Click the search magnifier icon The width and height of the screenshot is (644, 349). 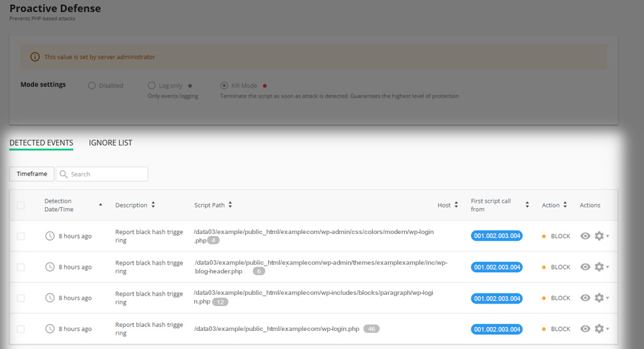pos(63,174)
